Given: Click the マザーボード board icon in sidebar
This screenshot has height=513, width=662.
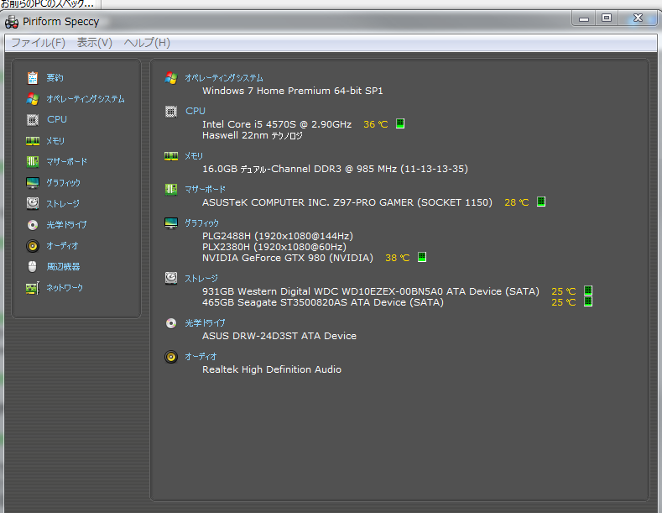Looking at the screenshot, I should [33, 161].
